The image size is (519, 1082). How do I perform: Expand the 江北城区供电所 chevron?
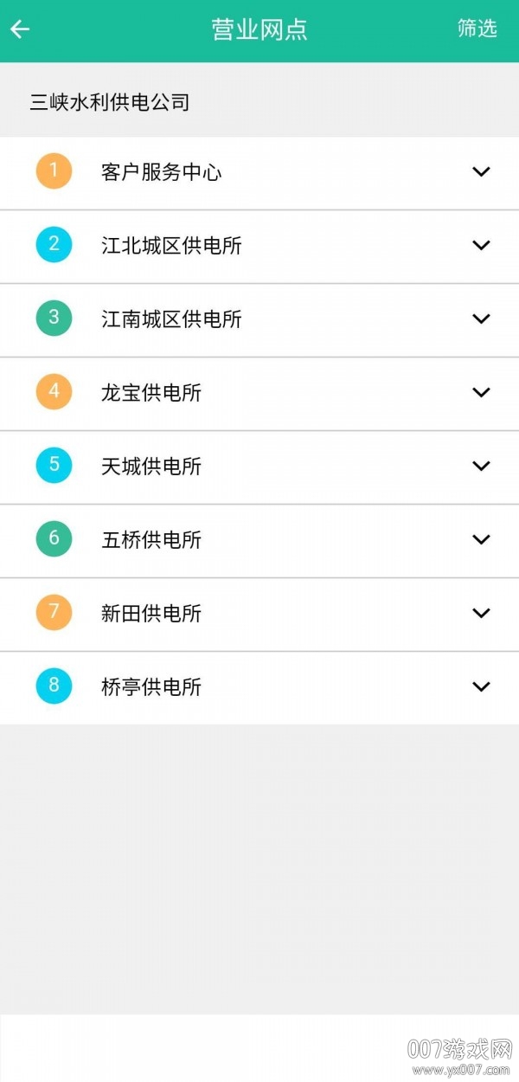tap(481, 245)
